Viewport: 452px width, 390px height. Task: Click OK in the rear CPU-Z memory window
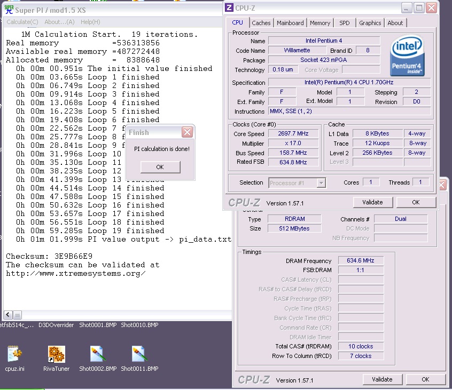point(425,379)
